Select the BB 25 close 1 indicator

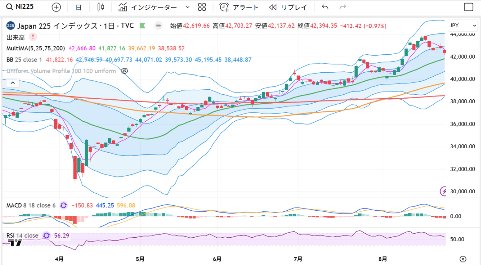[24, 60]
